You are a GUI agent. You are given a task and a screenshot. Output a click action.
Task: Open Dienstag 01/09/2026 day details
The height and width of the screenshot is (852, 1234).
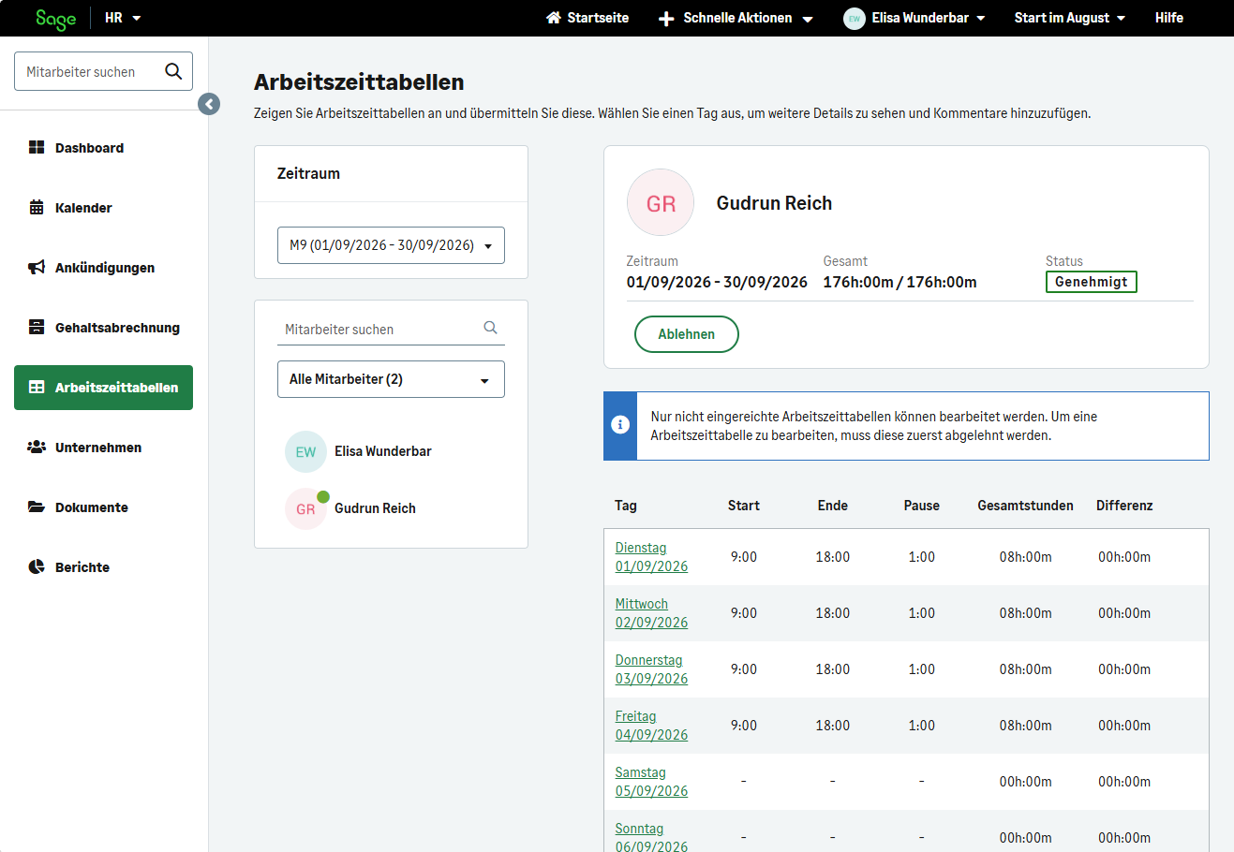click(x=651, y=557)
